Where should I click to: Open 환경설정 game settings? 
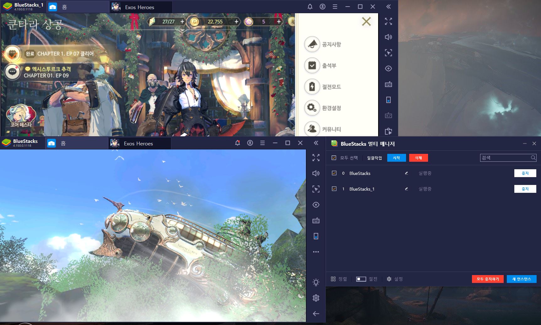click(323, 108)
